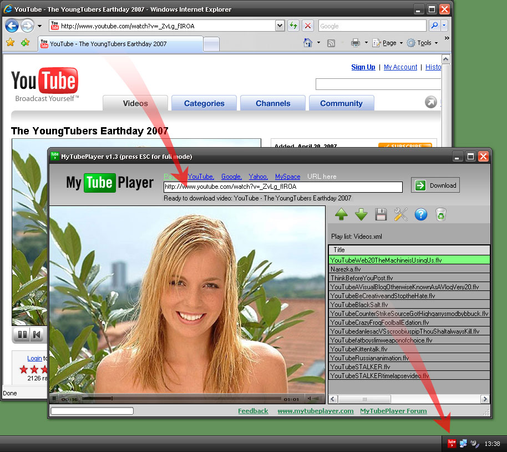Screen dimensions: 507x452
Task: Click the MyTubePlayer tray icon in taskbar
Action: (452, 443)
